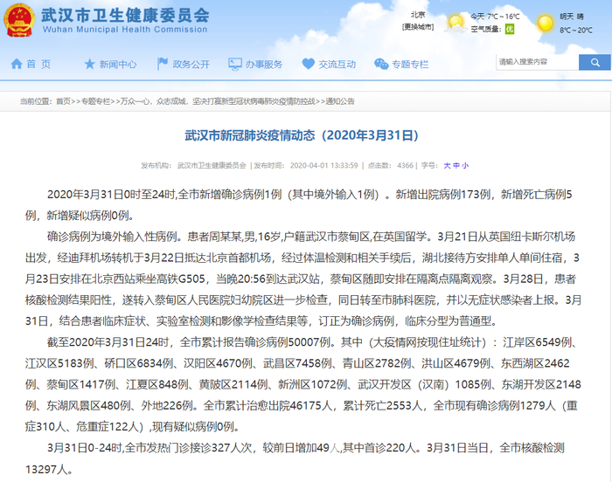The width and height of the screenshot is (612, 482).
Task: Click the flag icon for 政务公开
Action: click(x=162, y=64)
